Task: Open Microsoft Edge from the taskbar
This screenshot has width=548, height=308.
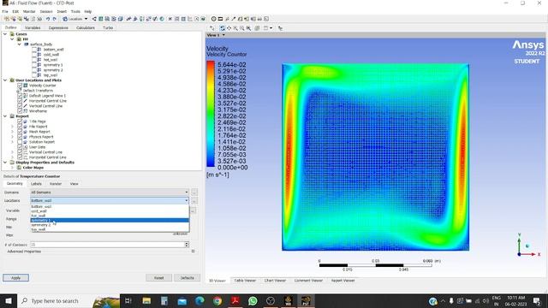Action: click(200, 300)
